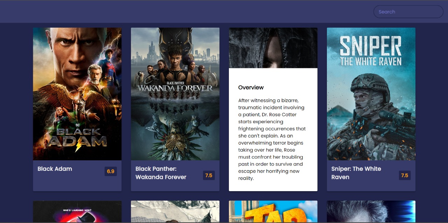Open the torn-paper poster in second row
The width and height of the screenshot is (448, 223).
tap(175, 211)
